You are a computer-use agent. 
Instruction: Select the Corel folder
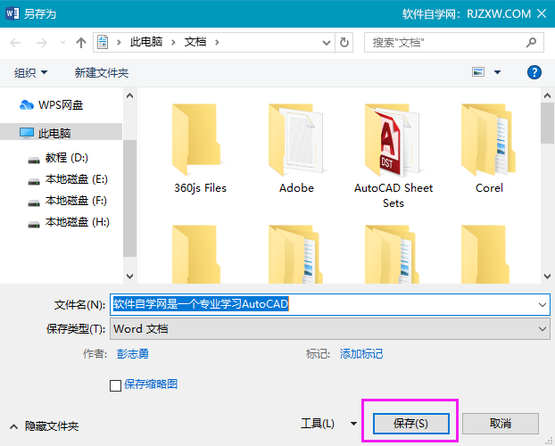click(489, 148)
